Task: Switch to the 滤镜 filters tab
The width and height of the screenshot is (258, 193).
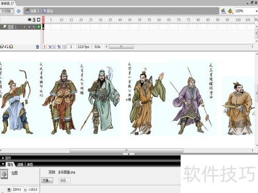Action: click(x=20, y=165)
